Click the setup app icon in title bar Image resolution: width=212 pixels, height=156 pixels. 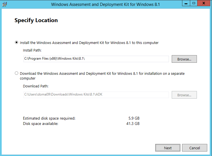4,4
